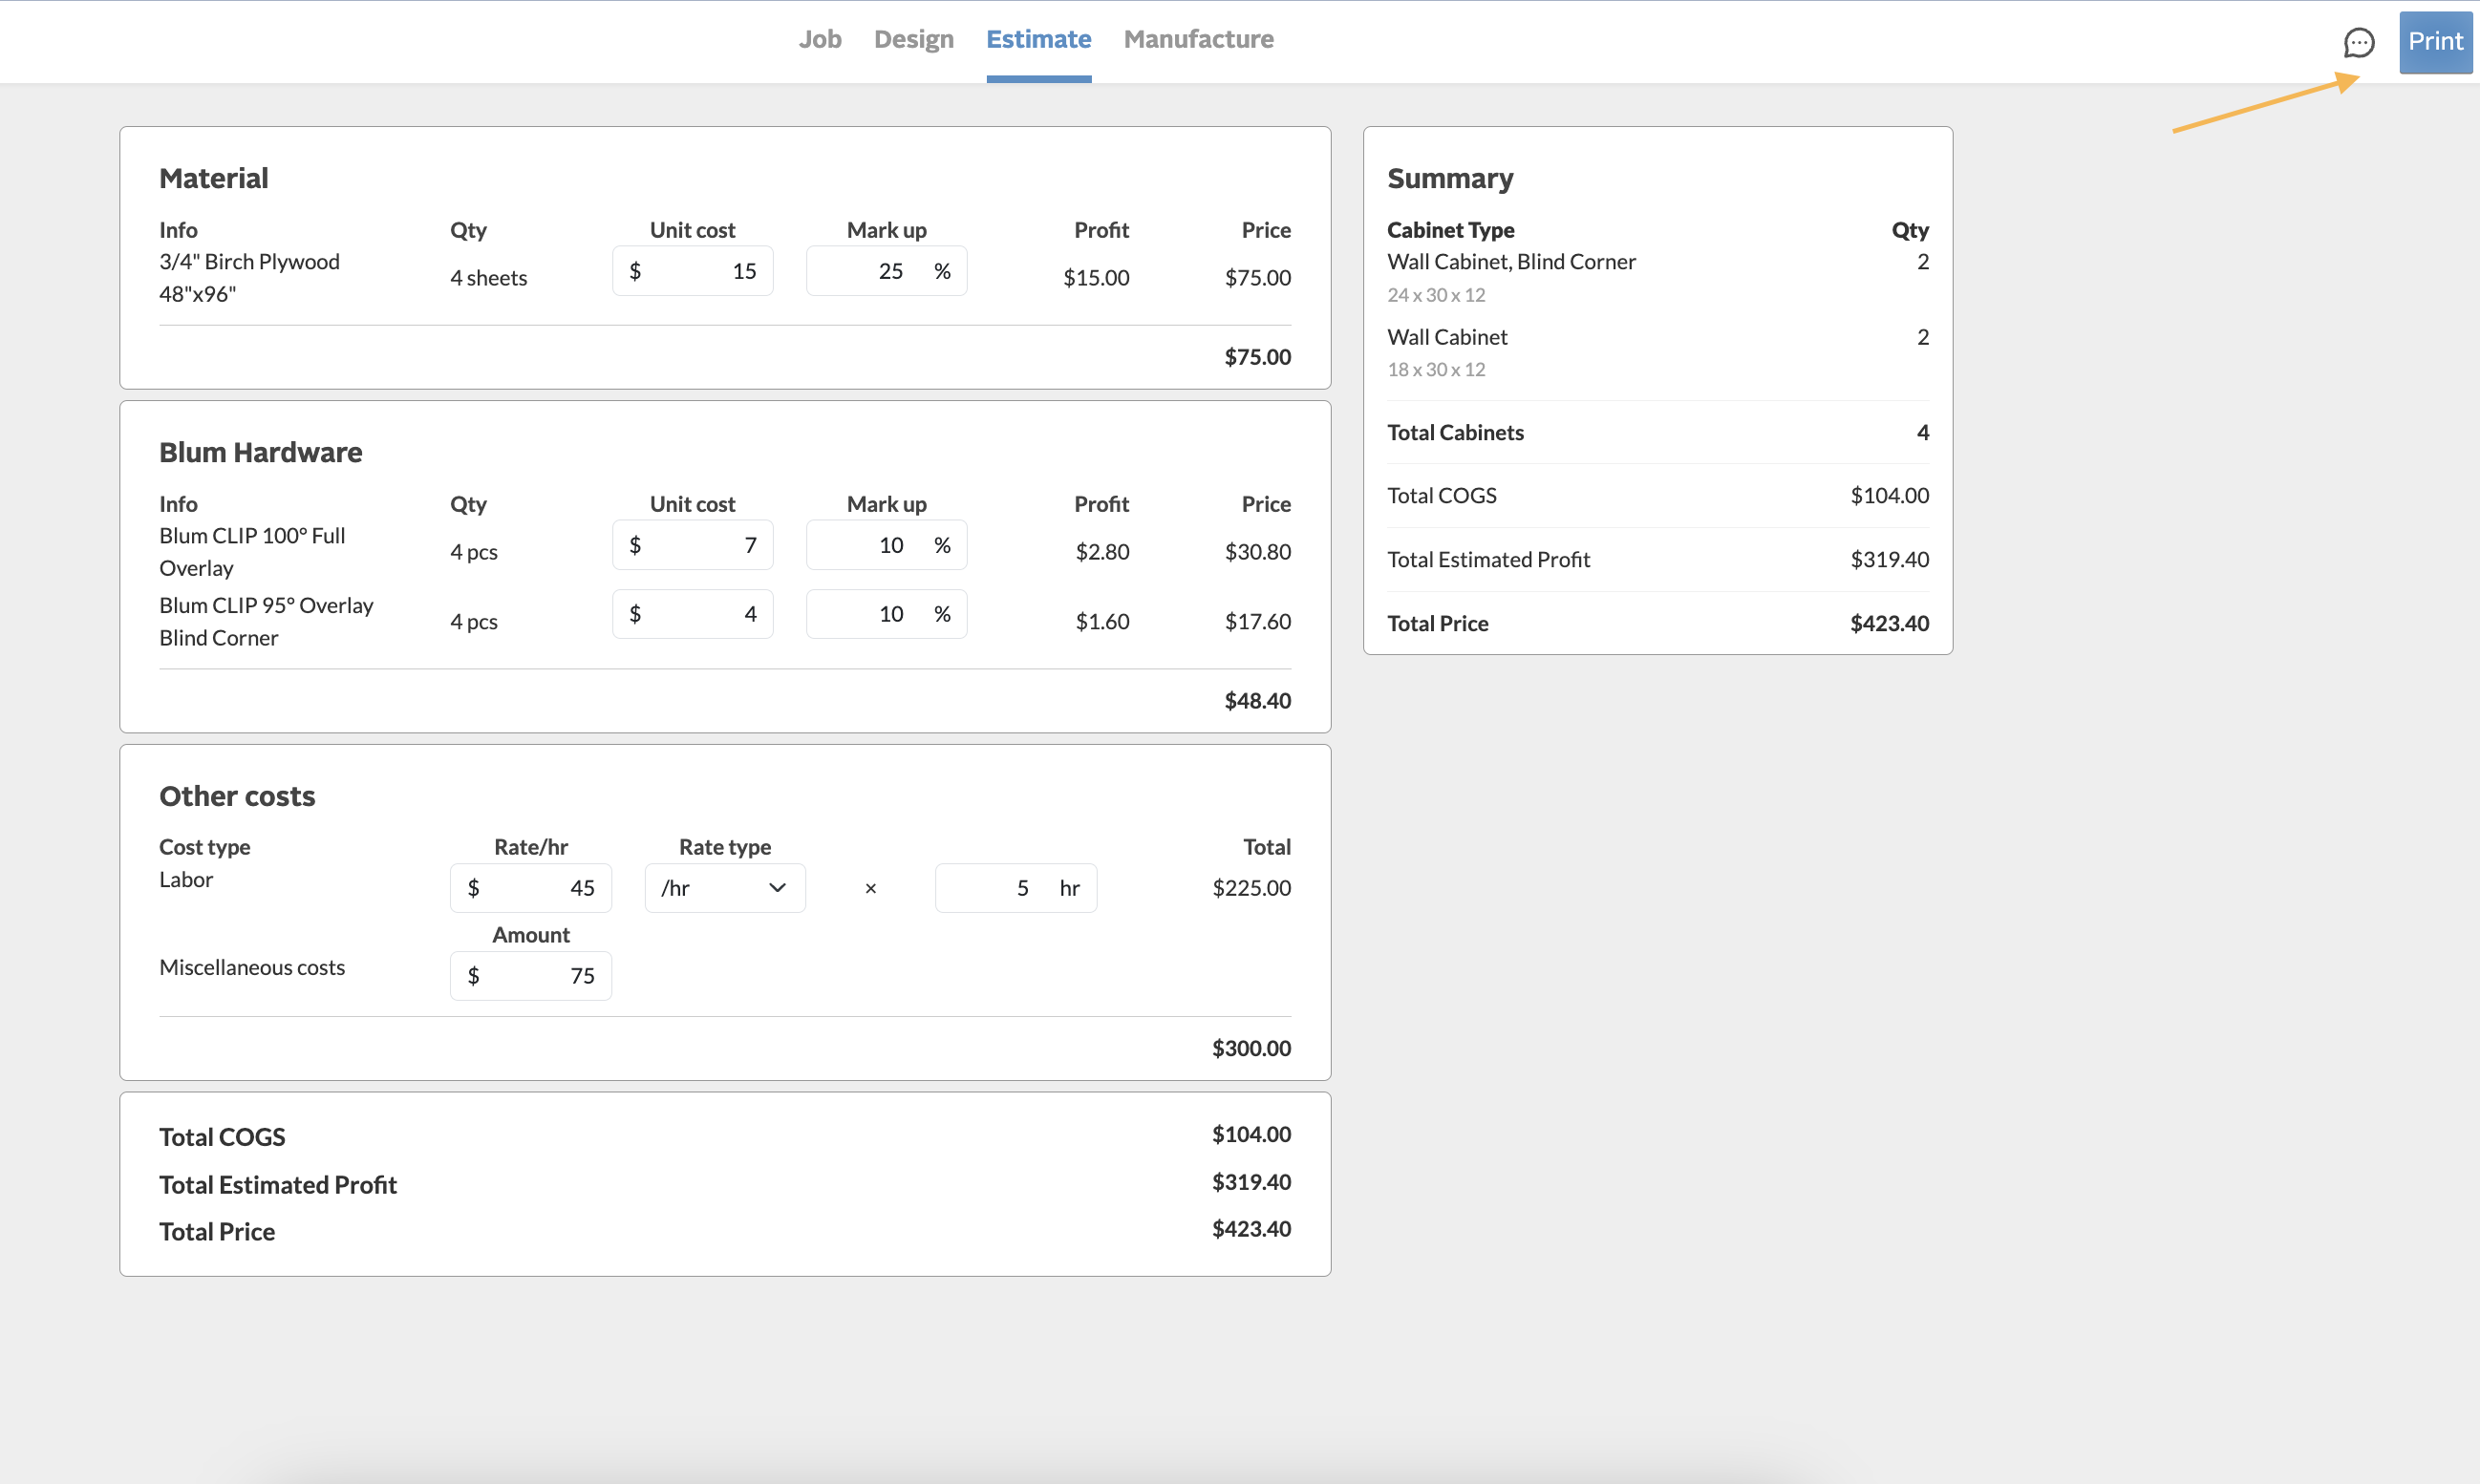The height and width of the screenshot is (1484, 2480).
Task: Click 'Miscellaneous costs' label
Action: click(252, 968)
